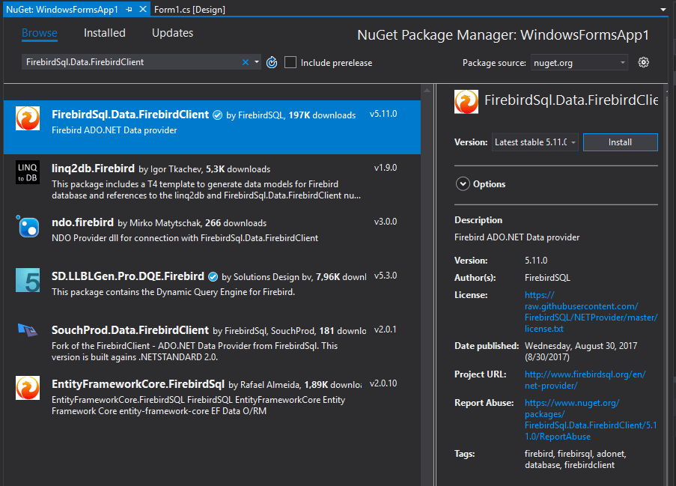Image resolution: width=676 pixels, height=486 pixels.
Task: Open package source settings gear
Action: coord(643,62)
